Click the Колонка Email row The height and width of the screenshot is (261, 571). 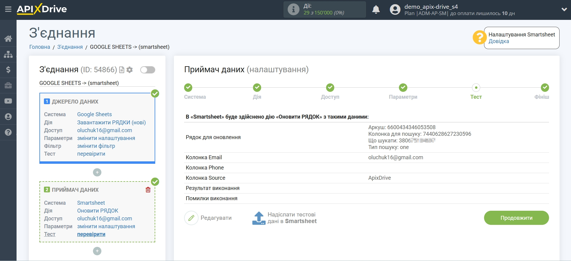pyautogui.click(x=366, y=157)
